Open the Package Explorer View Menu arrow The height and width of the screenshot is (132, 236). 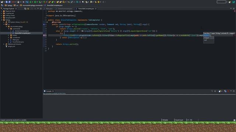pos(35,9)
